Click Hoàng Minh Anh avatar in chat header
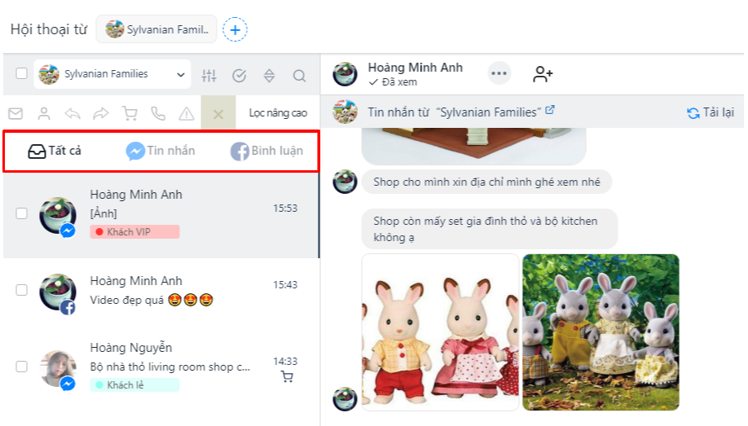 [x=345, y=74]
